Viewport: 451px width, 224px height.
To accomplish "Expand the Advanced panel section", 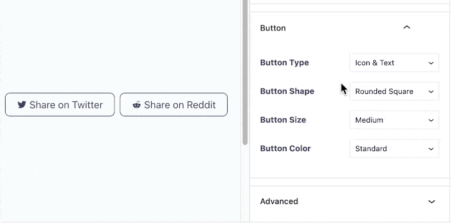I will [x=350, y=202].
